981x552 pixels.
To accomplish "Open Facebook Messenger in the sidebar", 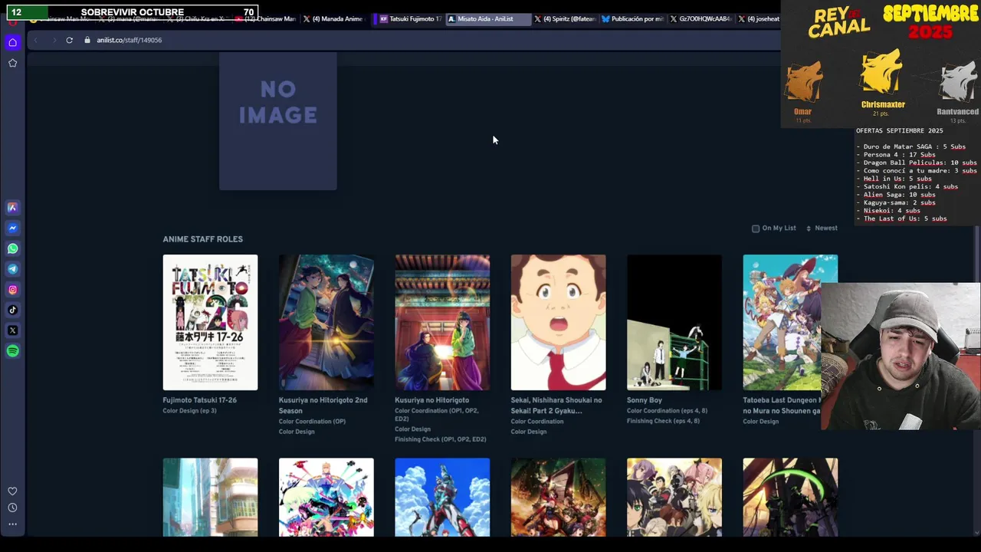I will (12, 228).
